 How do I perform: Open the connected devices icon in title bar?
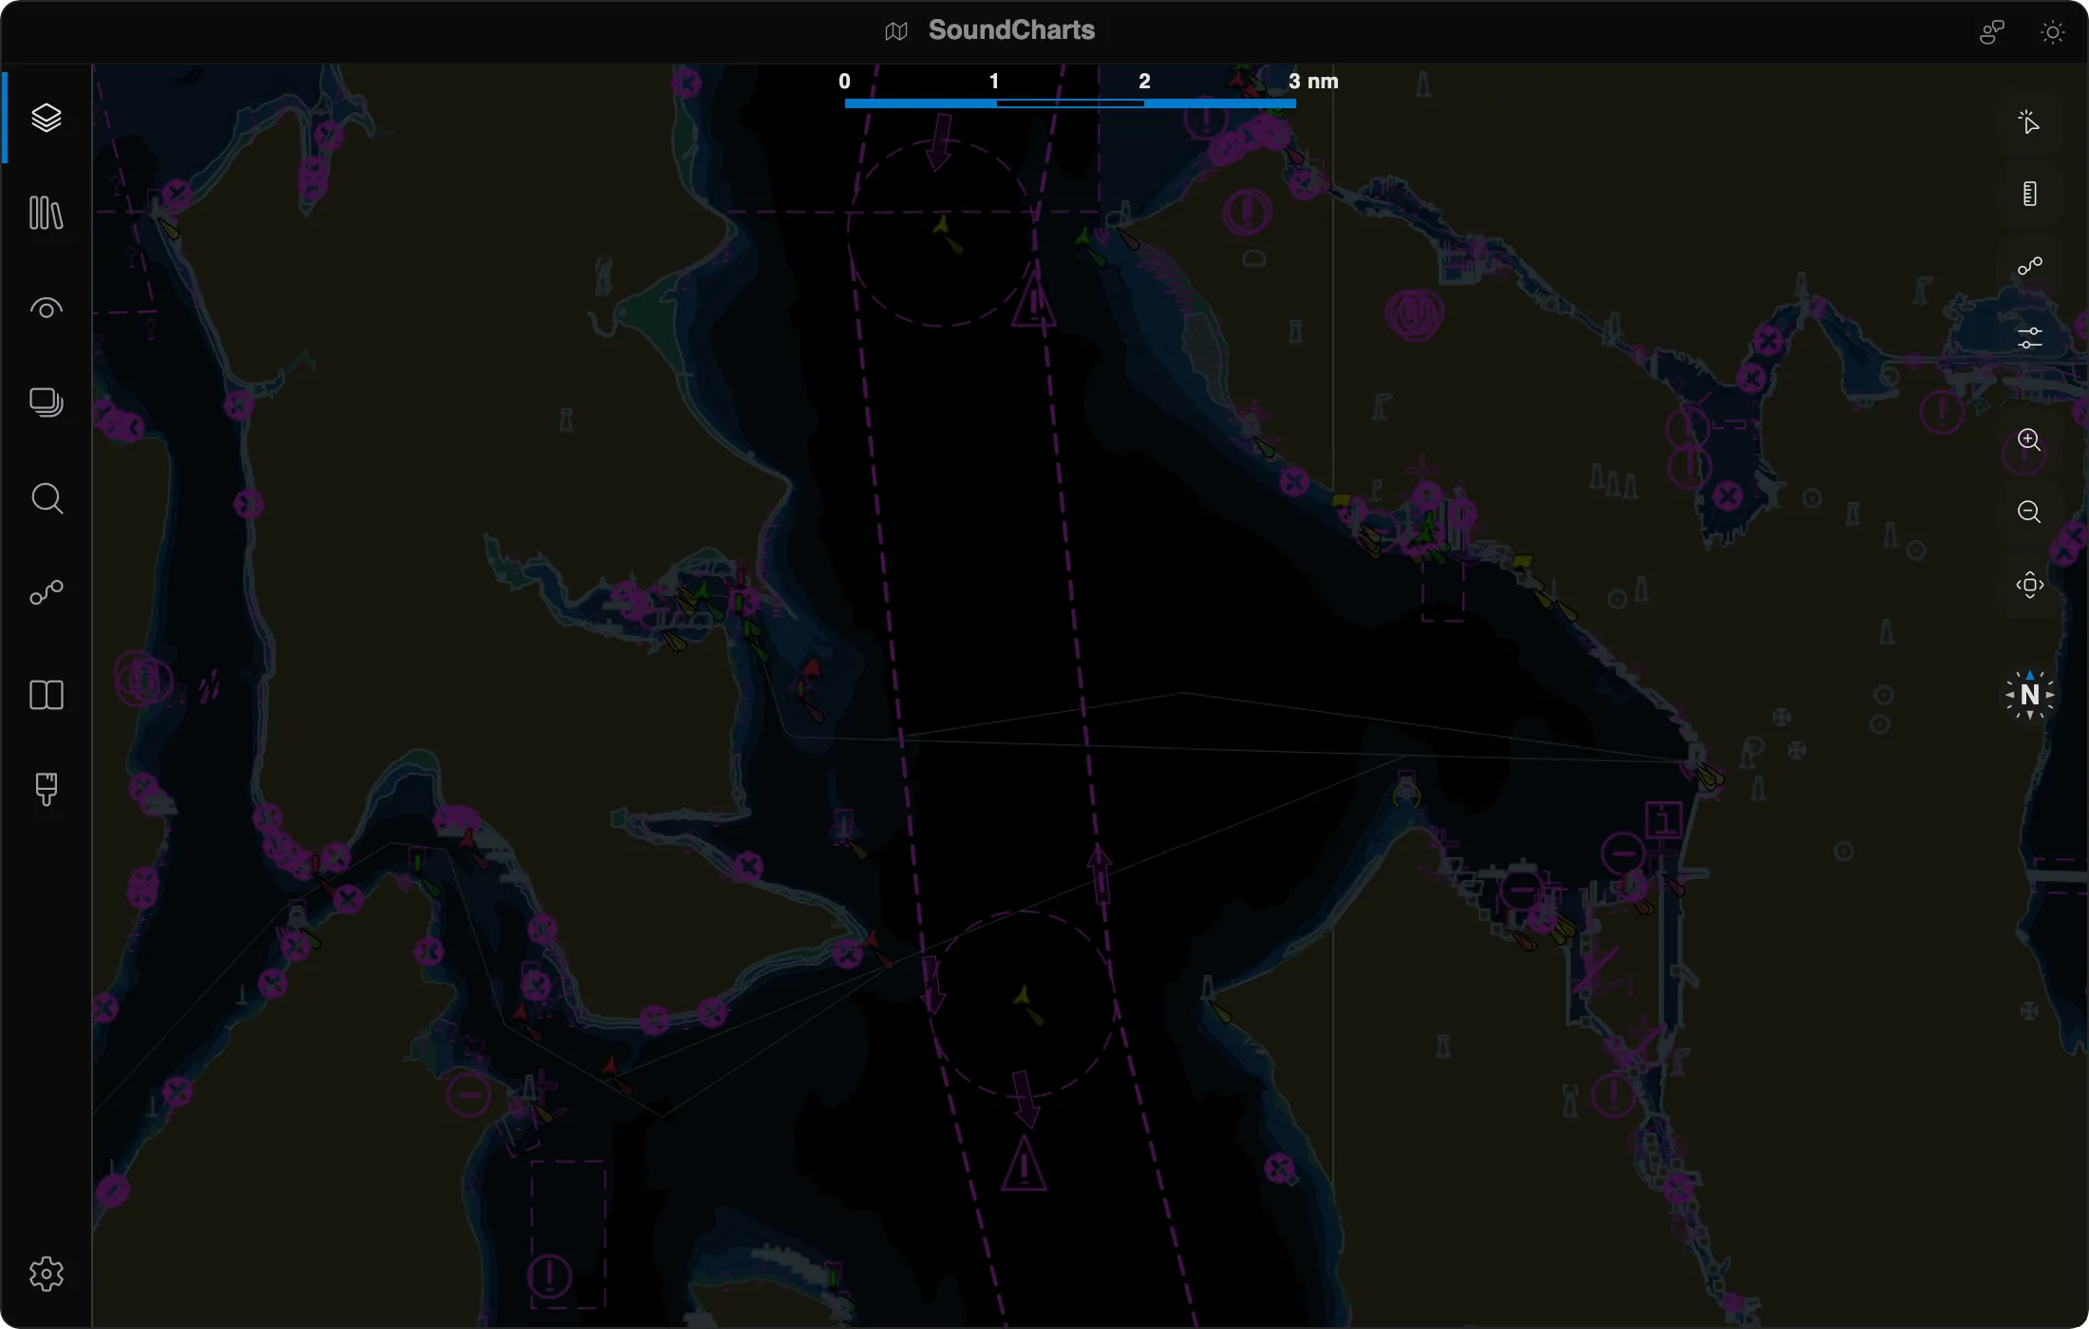click(x=1991, y=32)
